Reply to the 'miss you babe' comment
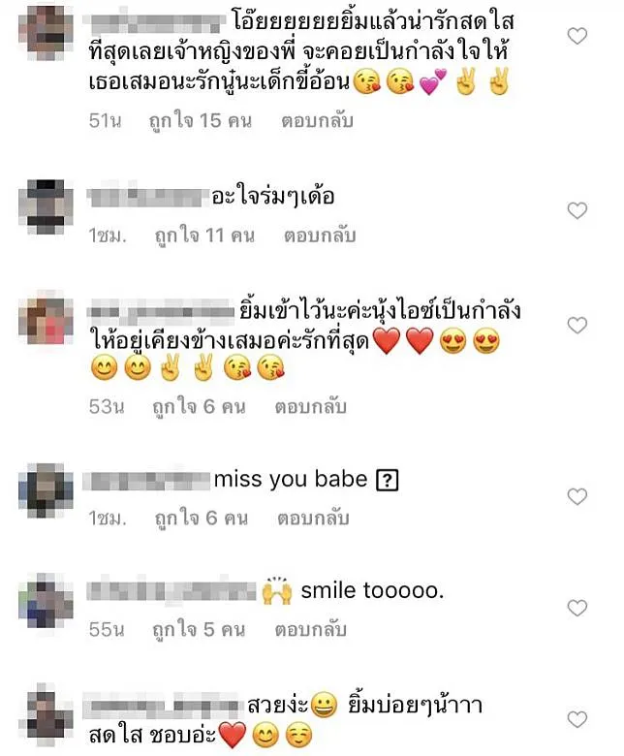The height and width of the screenshot is (756, 624). tap(313, 519)
